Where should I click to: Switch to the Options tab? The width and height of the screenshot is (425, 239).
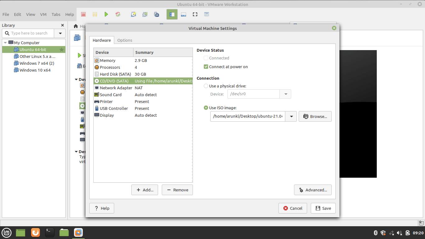pyautogui.click(x=125, y=40)
